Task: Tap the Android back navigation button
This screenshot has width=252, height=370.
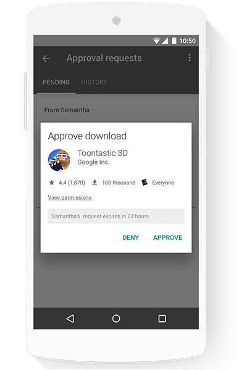Action: click(70, 319)
